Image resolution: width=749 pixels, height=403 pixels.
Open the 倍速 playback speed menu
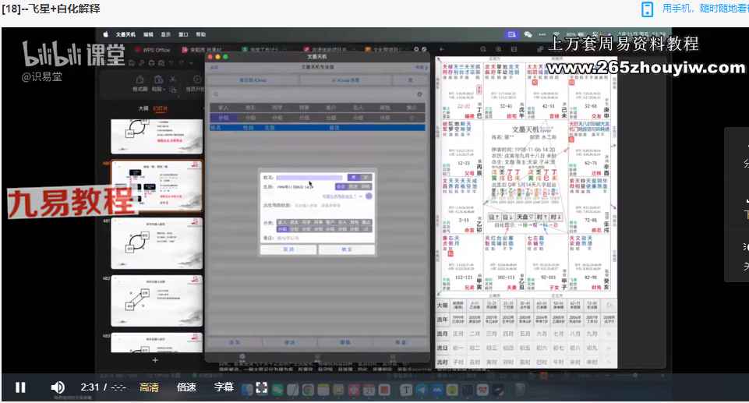[186, 387]
